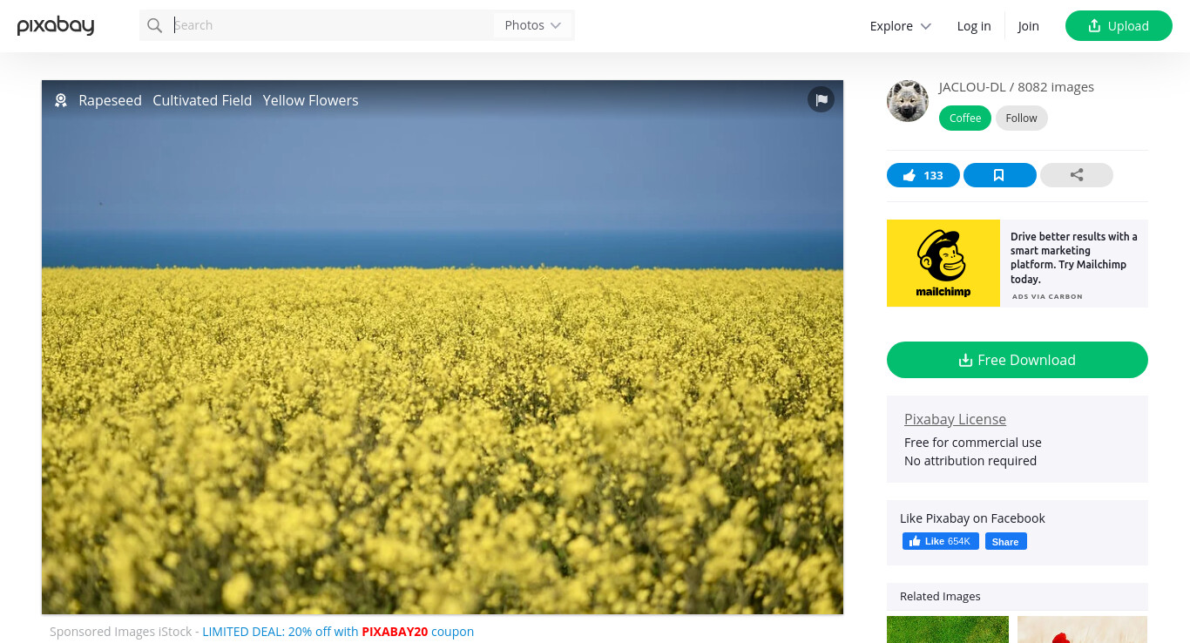The width and height of the screenshot is (1190, 643).
Task: Open the JACLOU-DL / 8082 images link
Action: 1017,87
